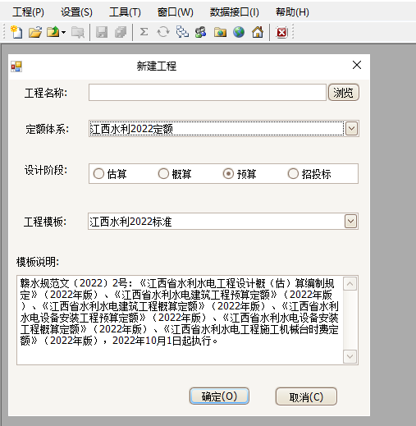Choose the 招投标 design stage

pyautogui.click(x=309, y=174)
